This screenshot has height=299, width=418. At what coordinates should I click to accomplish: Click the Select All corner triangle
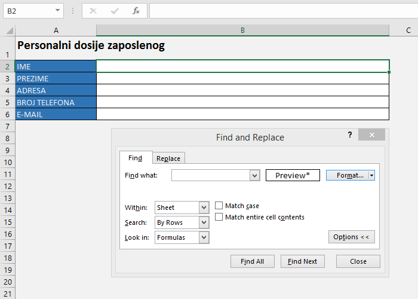[x=8, y=30]
